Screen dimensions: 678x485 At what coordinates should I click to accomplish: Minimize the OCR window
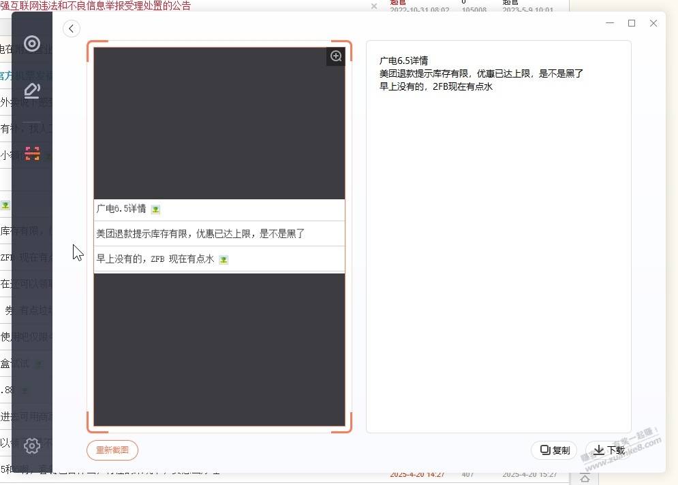coord(610,23)
